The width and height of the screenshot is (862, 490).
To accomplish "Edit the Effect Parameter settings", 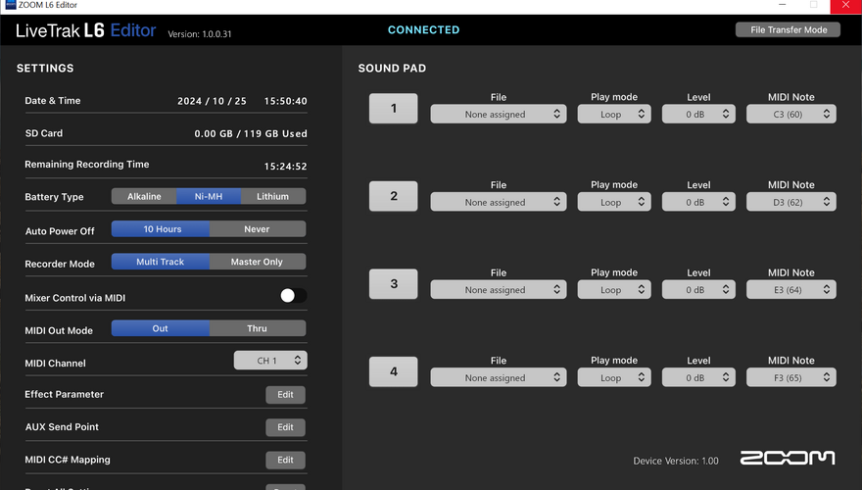I will coord(285,394).
